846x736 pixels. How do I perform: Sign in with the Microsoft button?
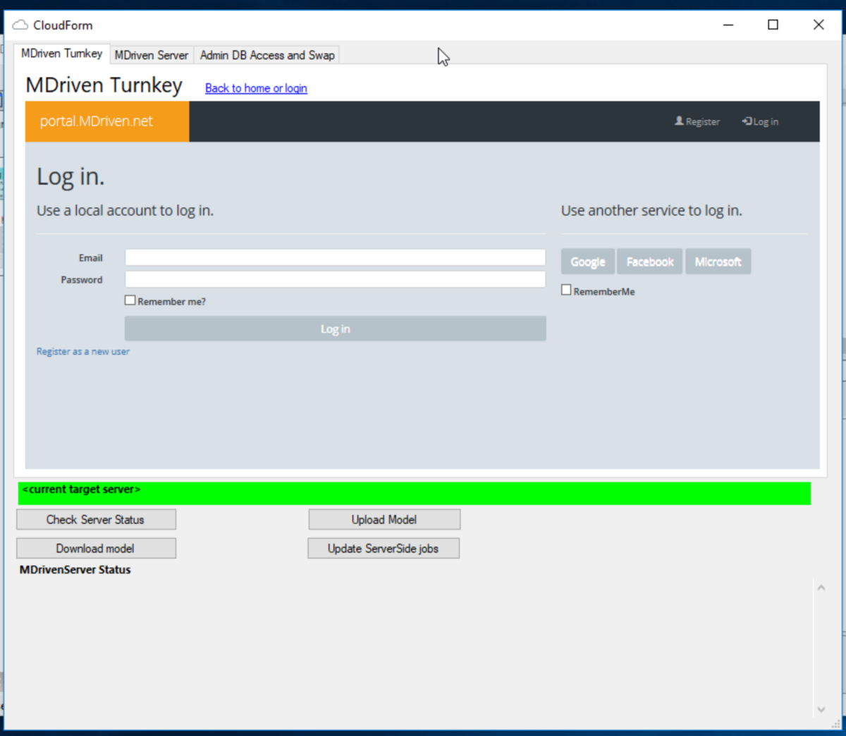point(718,262)
